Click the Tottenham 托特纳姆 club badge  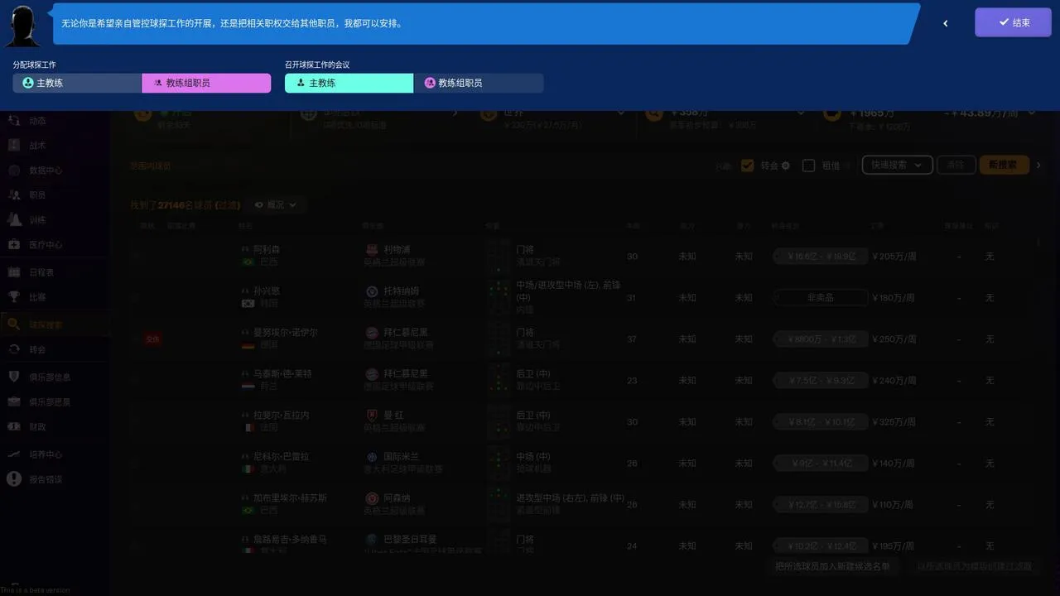[x=372, y=291]
